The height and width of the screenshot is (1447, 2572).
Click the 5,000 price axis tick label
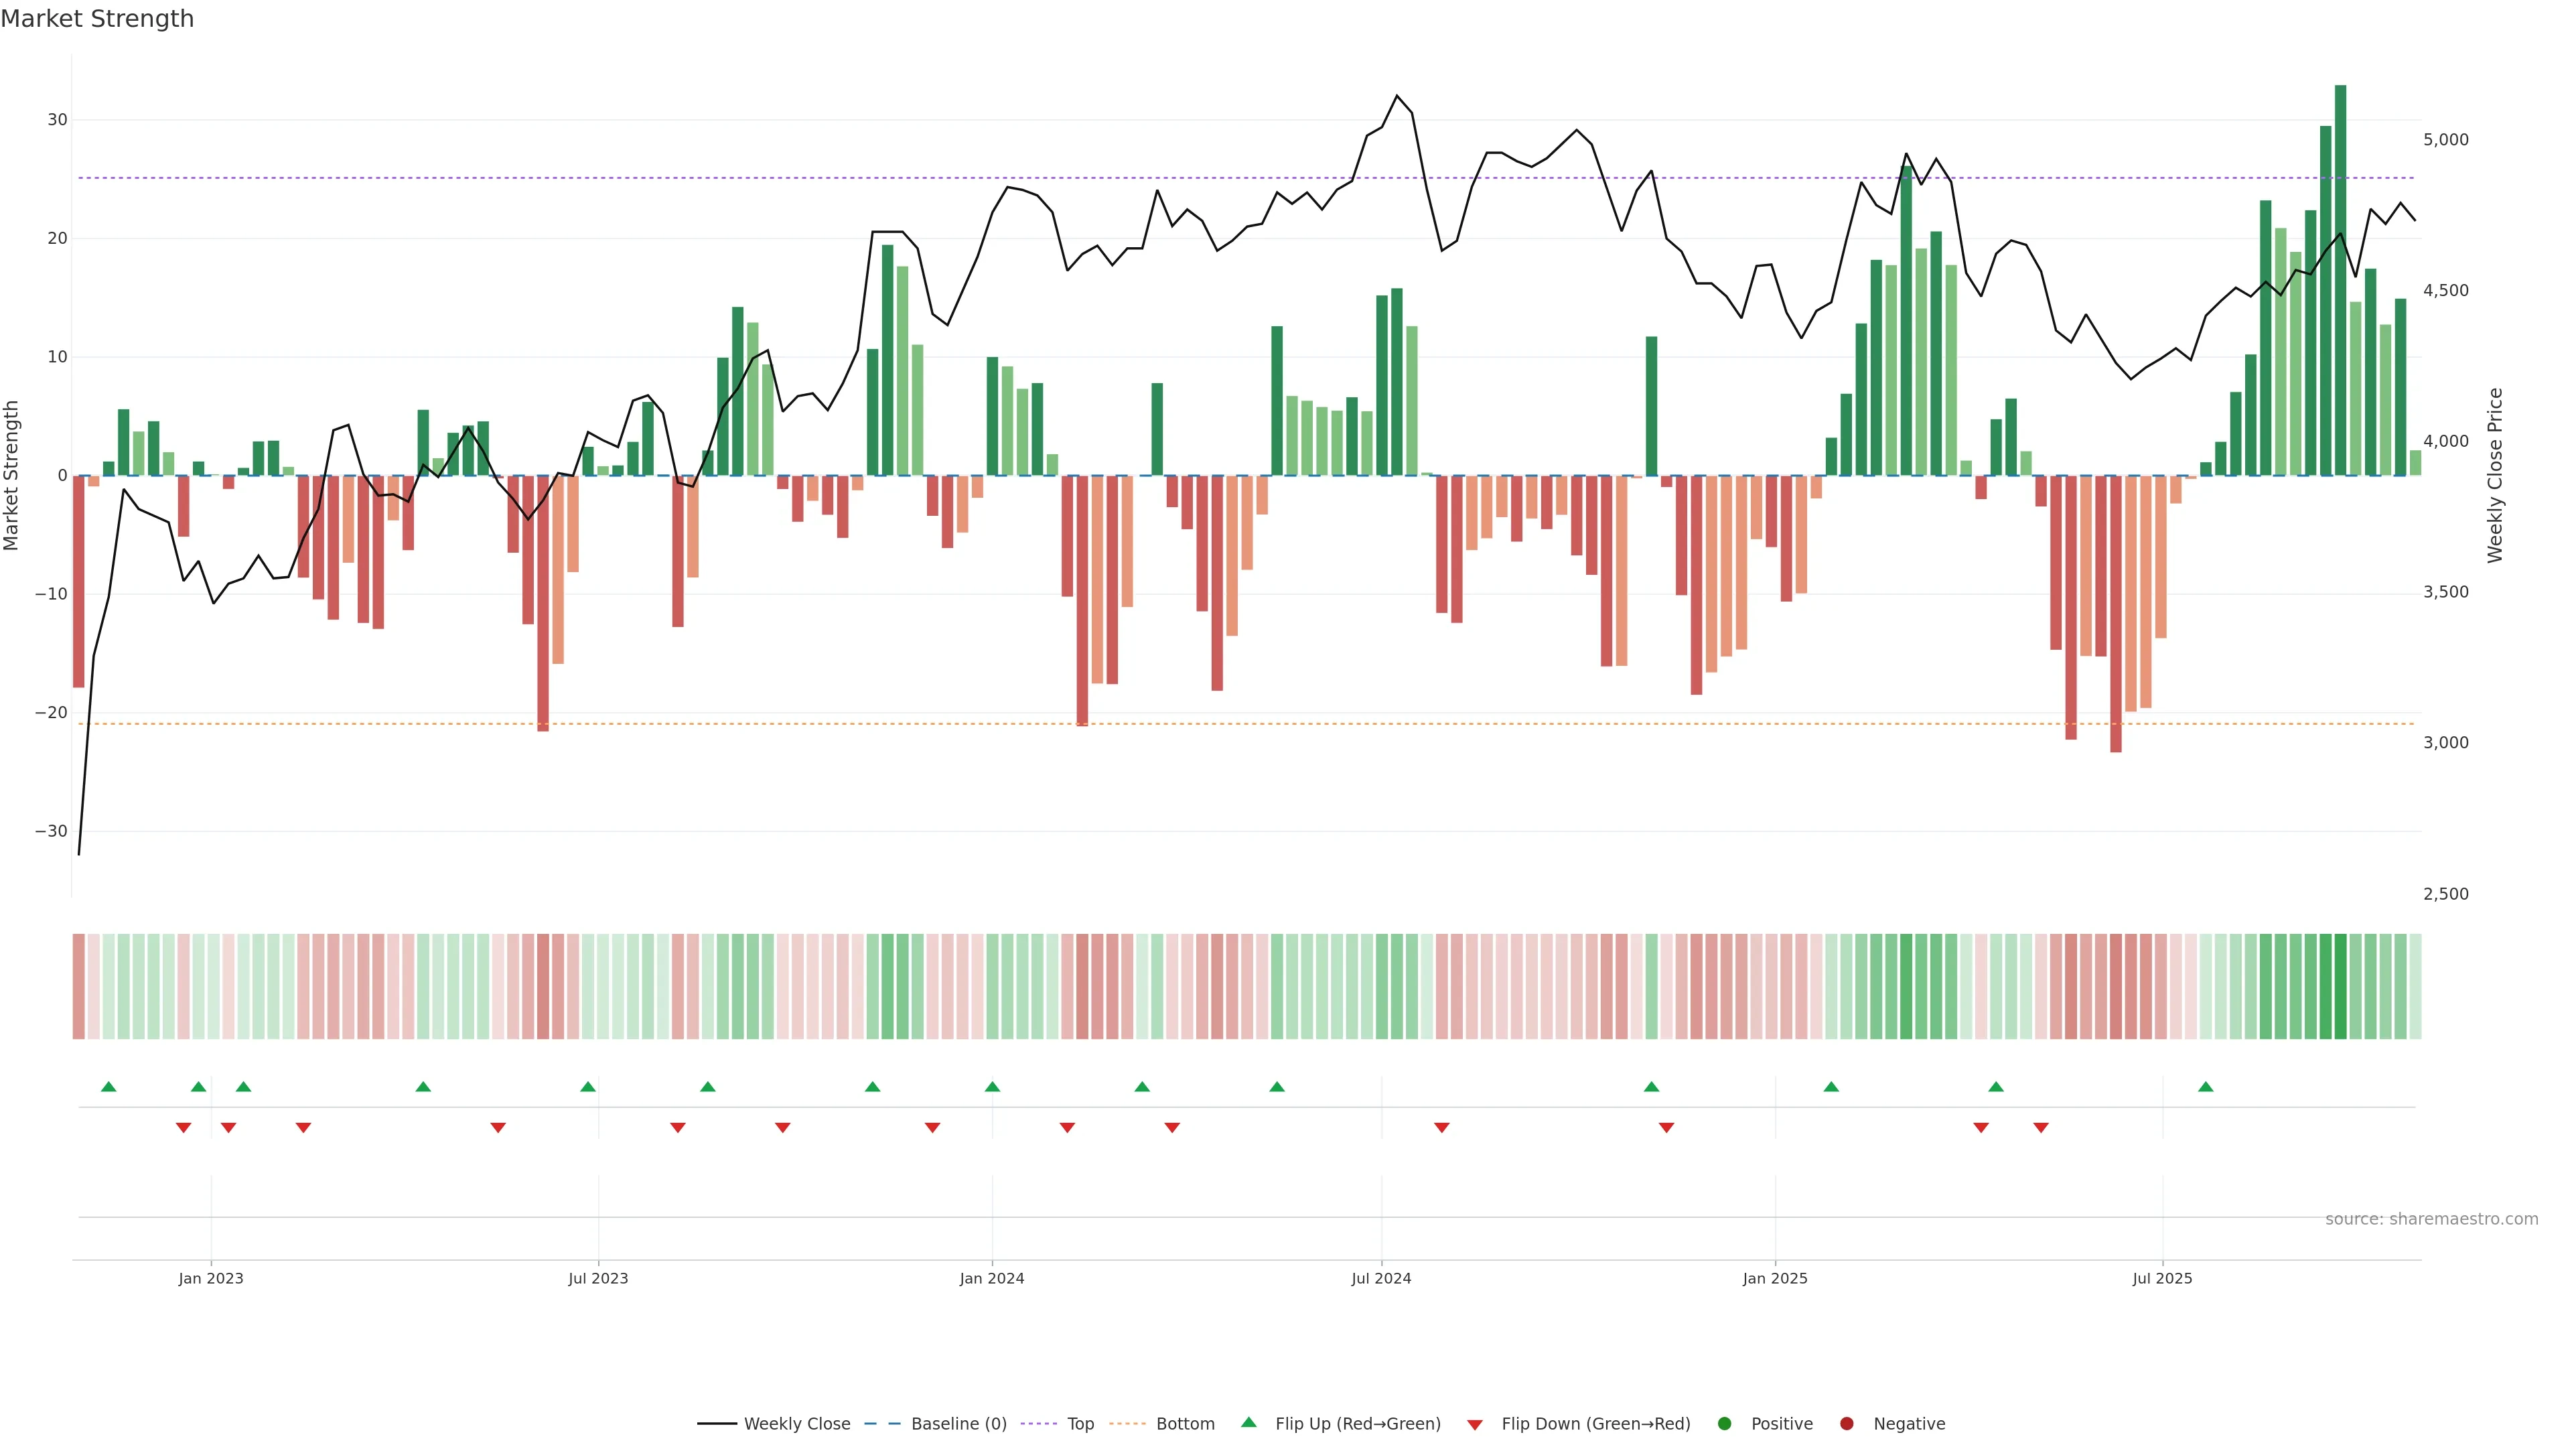[x=2445, y=140]
